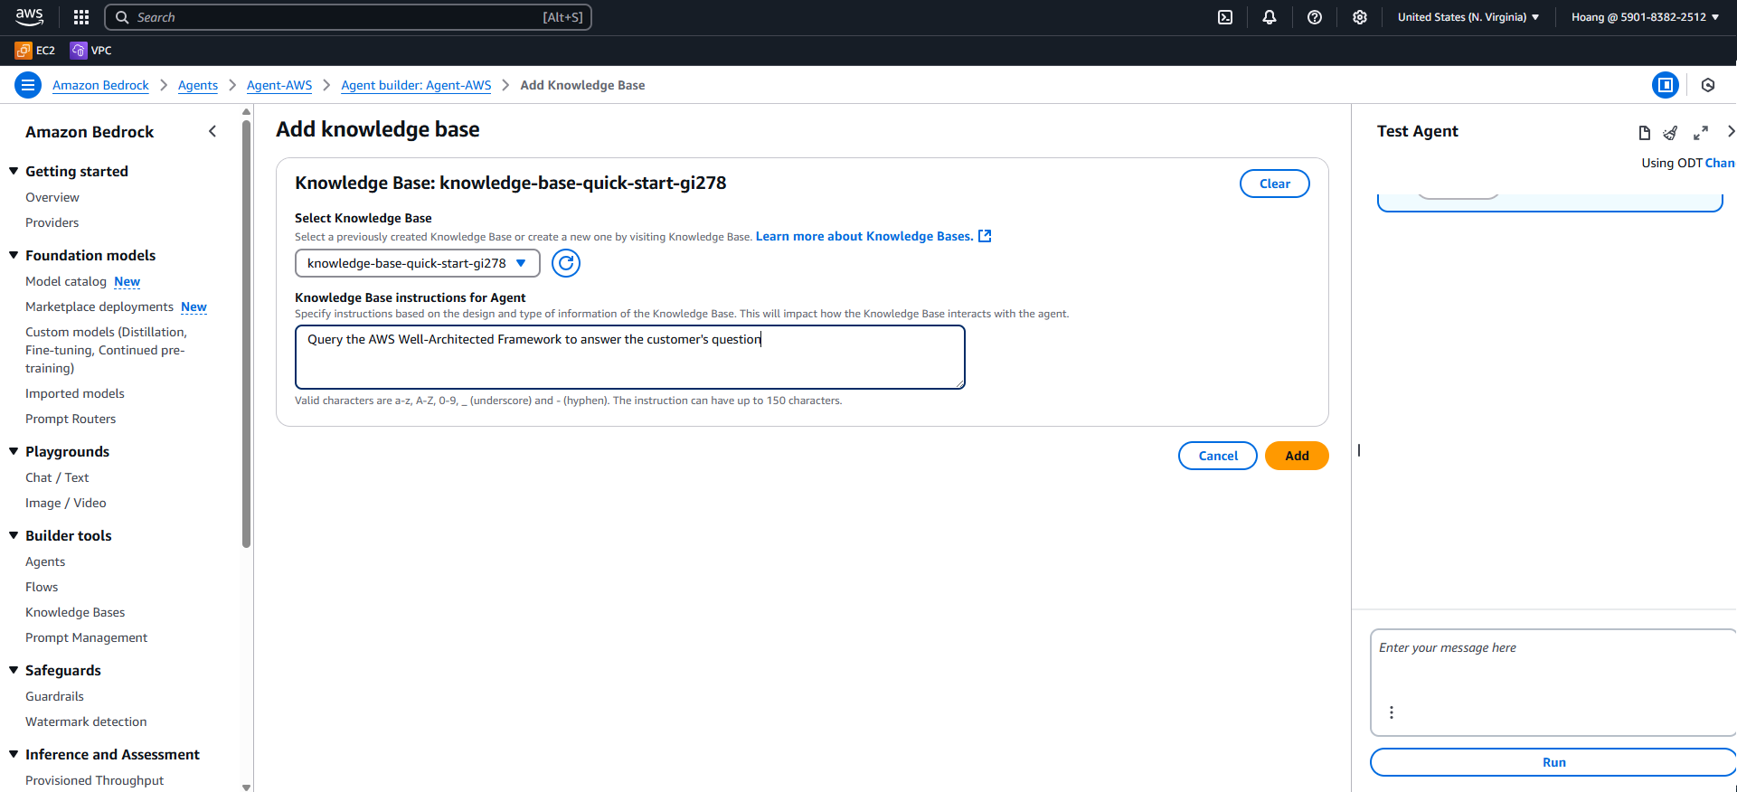Open the three-dot options in message box
The image size is (1737, 792).
[x=1392, y=712]
